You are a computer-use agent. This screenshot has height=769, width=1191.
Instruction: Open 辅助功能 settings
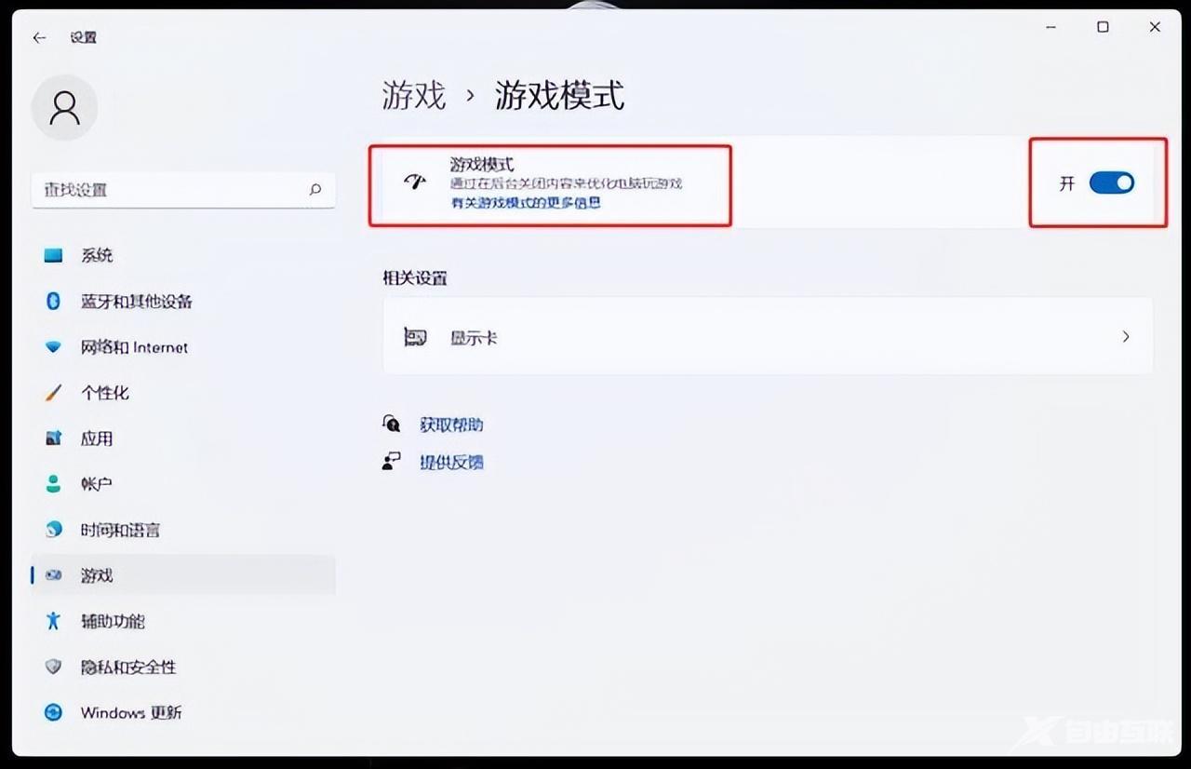click(x=183, y=621)
